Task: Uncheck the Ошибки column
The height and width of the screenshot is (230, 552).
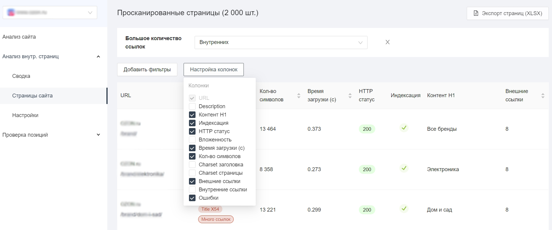Action: pyautogui.click(x=192, y=198)
